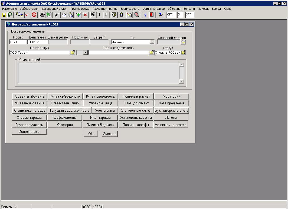Open the Договорной отдел menu
The width and height of the screenshot is (288, 209).
(54, 9)
